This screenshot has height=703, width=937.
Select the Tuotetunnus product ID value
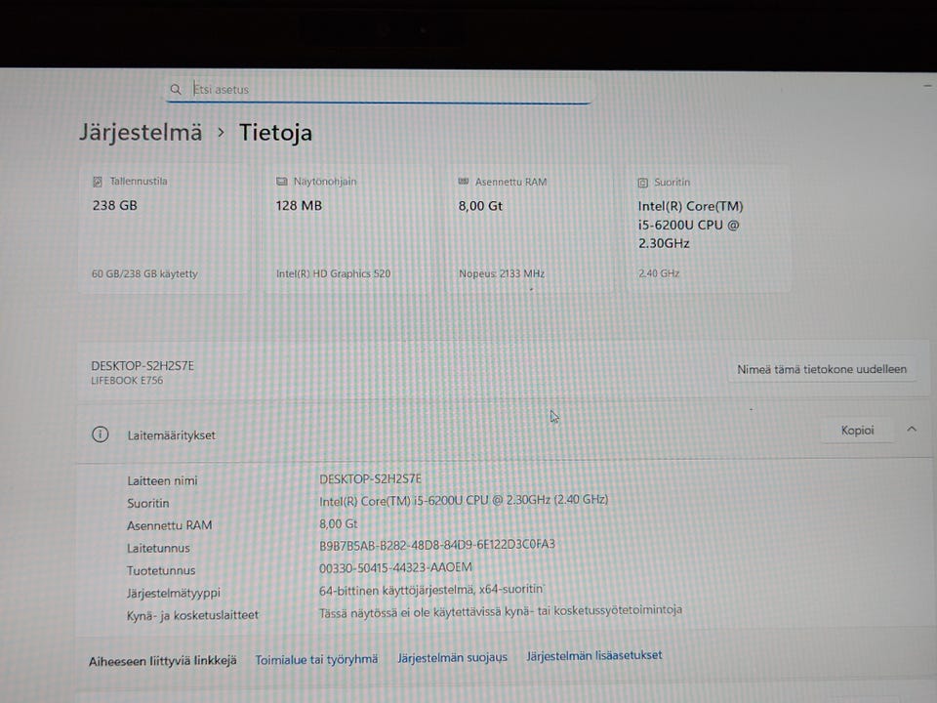(395, 567)
